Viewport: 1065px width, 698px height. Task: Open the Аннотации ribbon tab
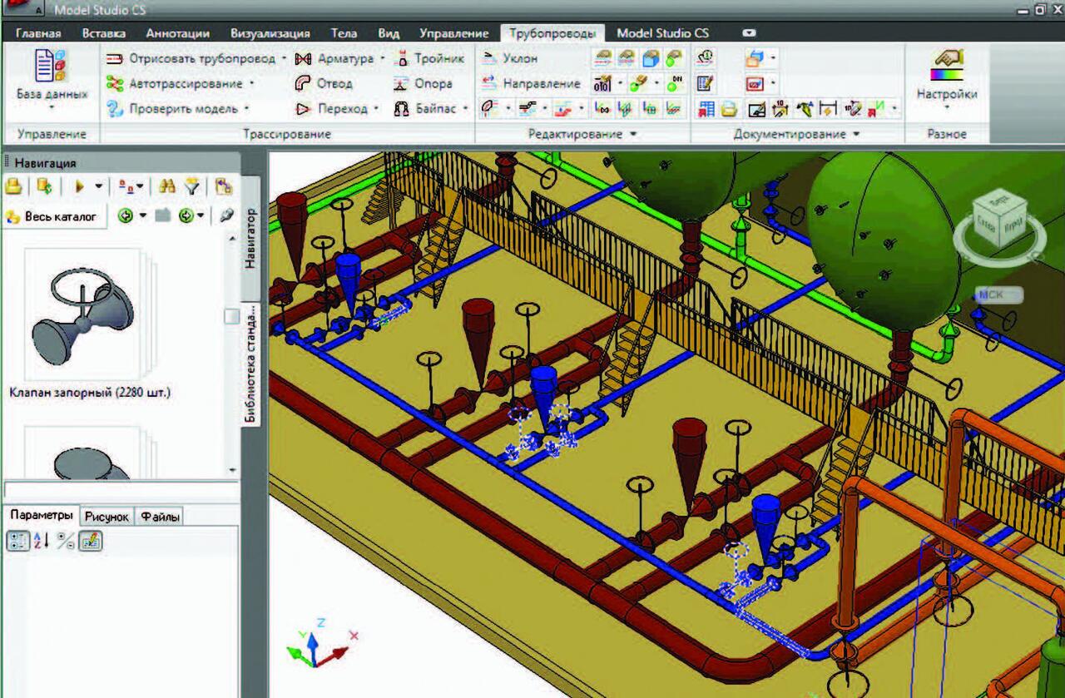click(177, 33)
